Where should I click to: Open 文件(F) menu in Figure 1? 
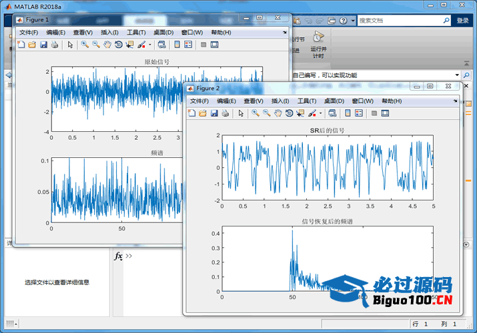coord(29,33)
